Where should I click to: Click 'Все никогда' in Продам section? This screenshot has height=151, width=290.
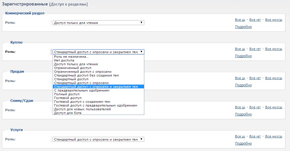coord(274,78)
